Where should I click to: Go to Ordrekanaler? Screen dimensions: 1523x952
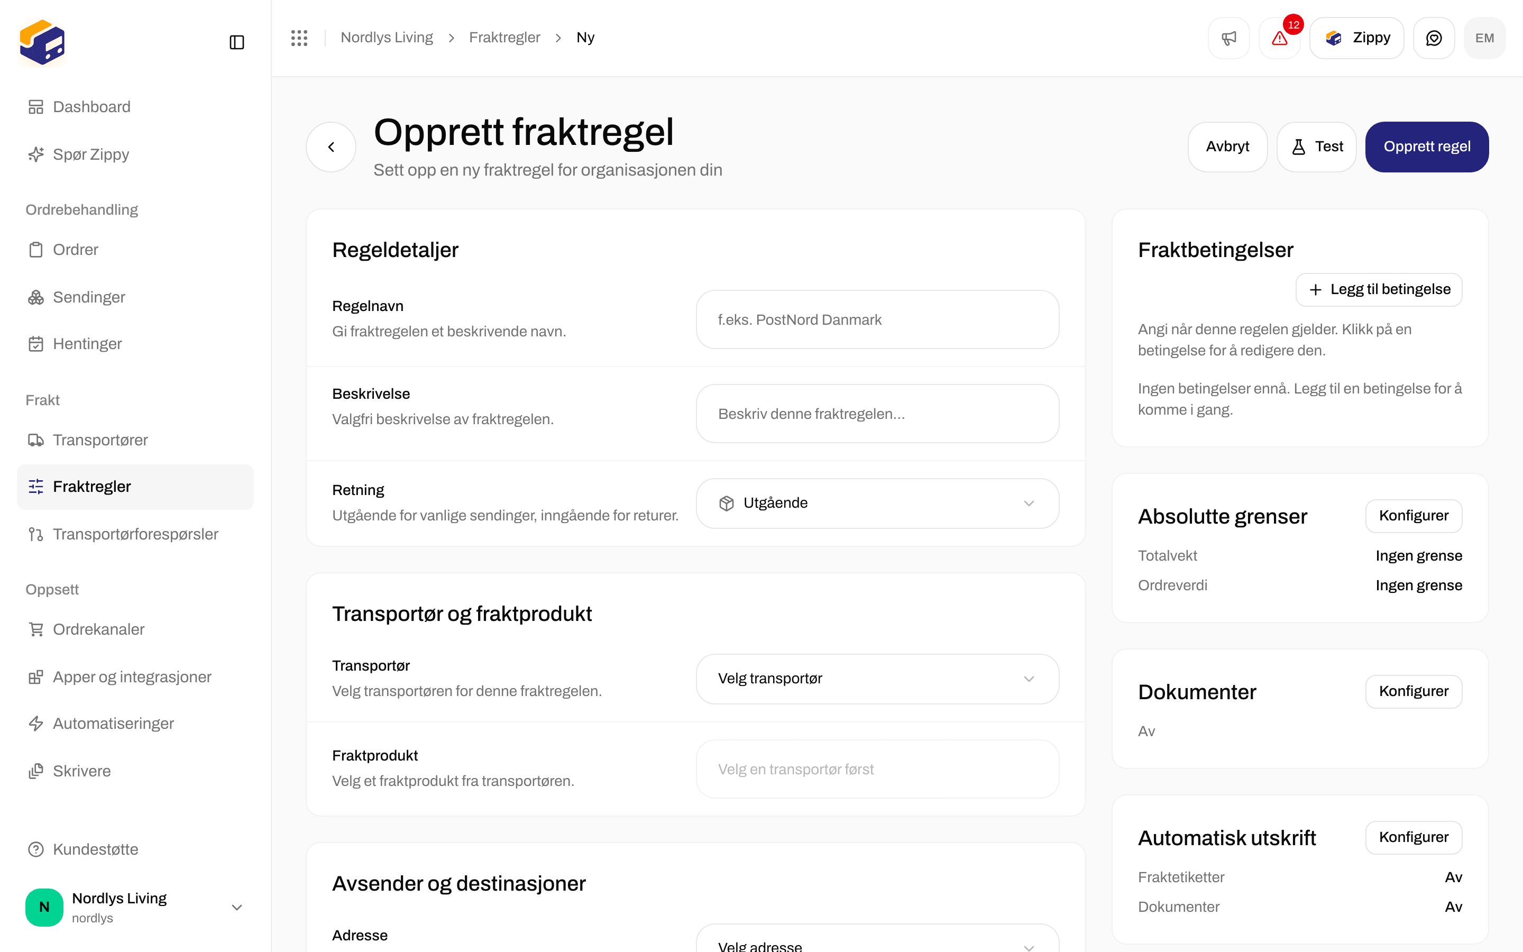tap(135, 629)
